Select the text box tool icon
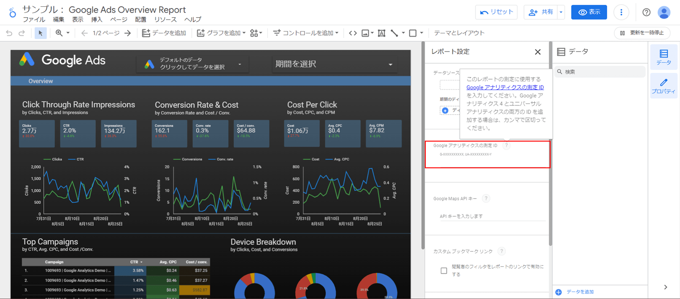This screenshot has height=299, width=680. pos(381,33)
